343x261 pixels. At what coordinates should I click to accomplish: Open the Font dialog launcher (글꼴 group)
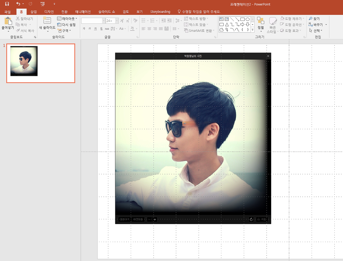click(x=137, y=37)
